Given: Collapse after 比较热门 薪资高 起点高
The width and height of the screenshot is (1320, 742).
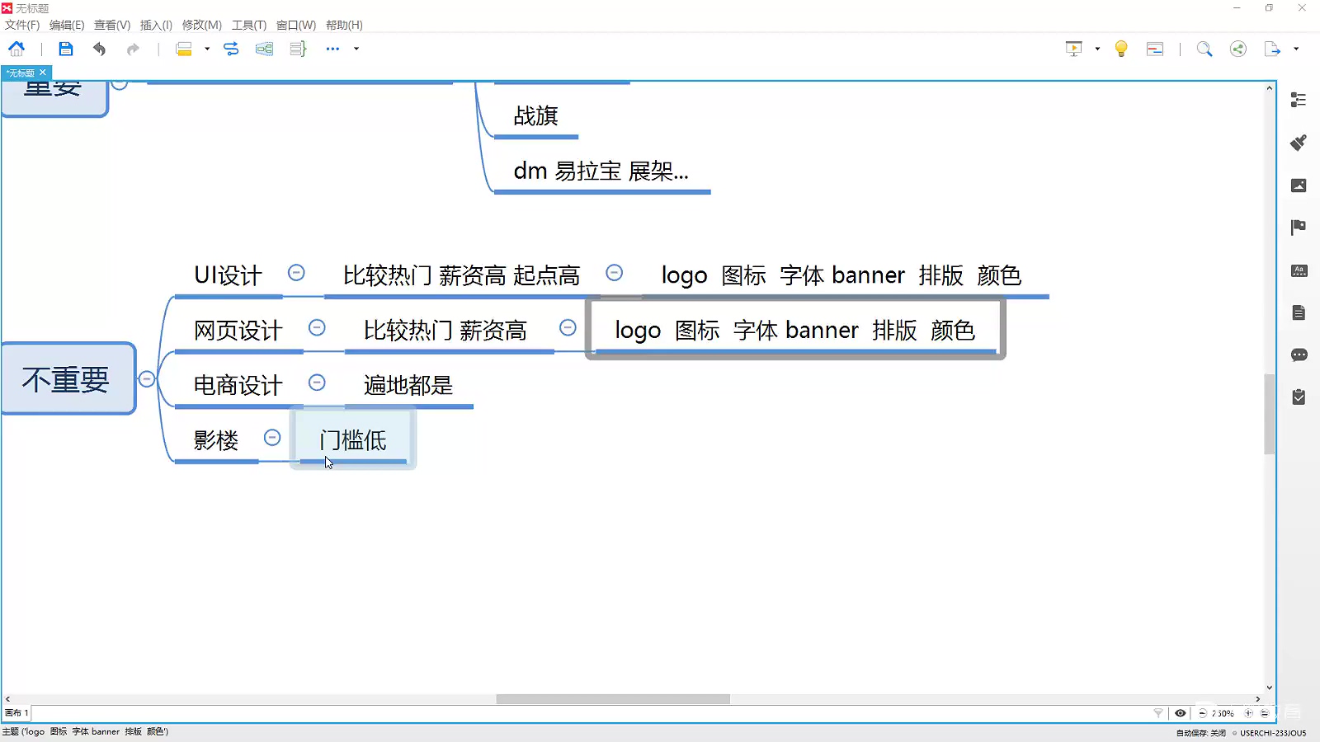Looking at the screenshot, I should pyautogui.click(x=614, y=273).
